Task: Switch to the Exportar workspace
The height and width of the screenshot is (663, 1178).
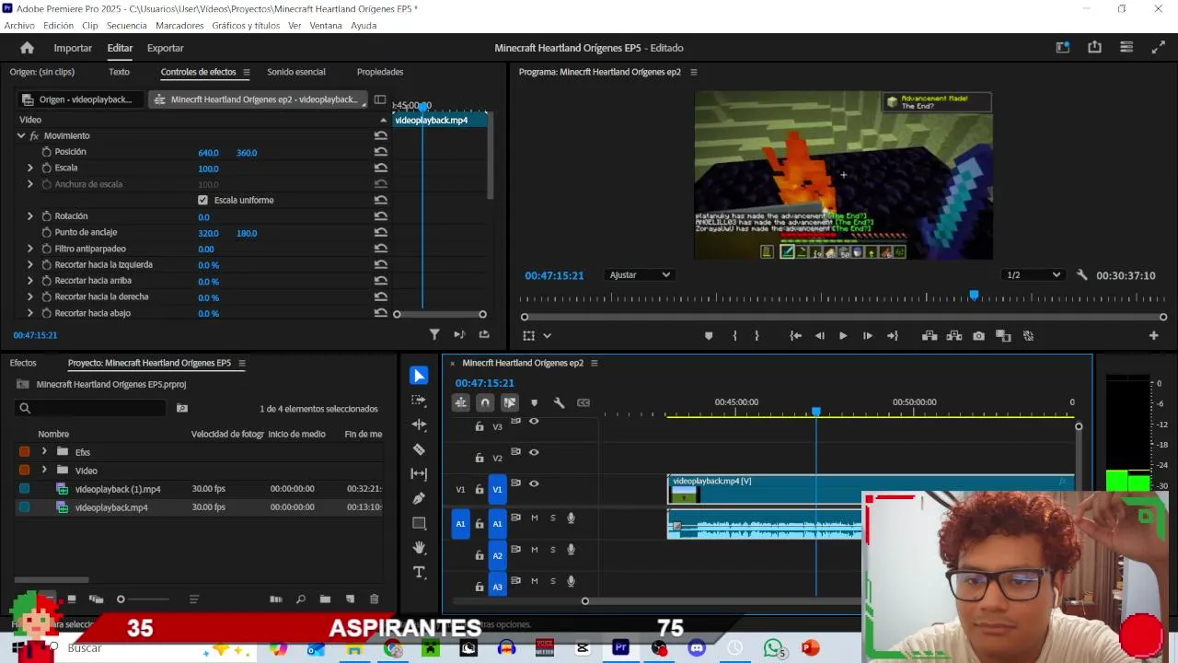Action: point(166,48)
